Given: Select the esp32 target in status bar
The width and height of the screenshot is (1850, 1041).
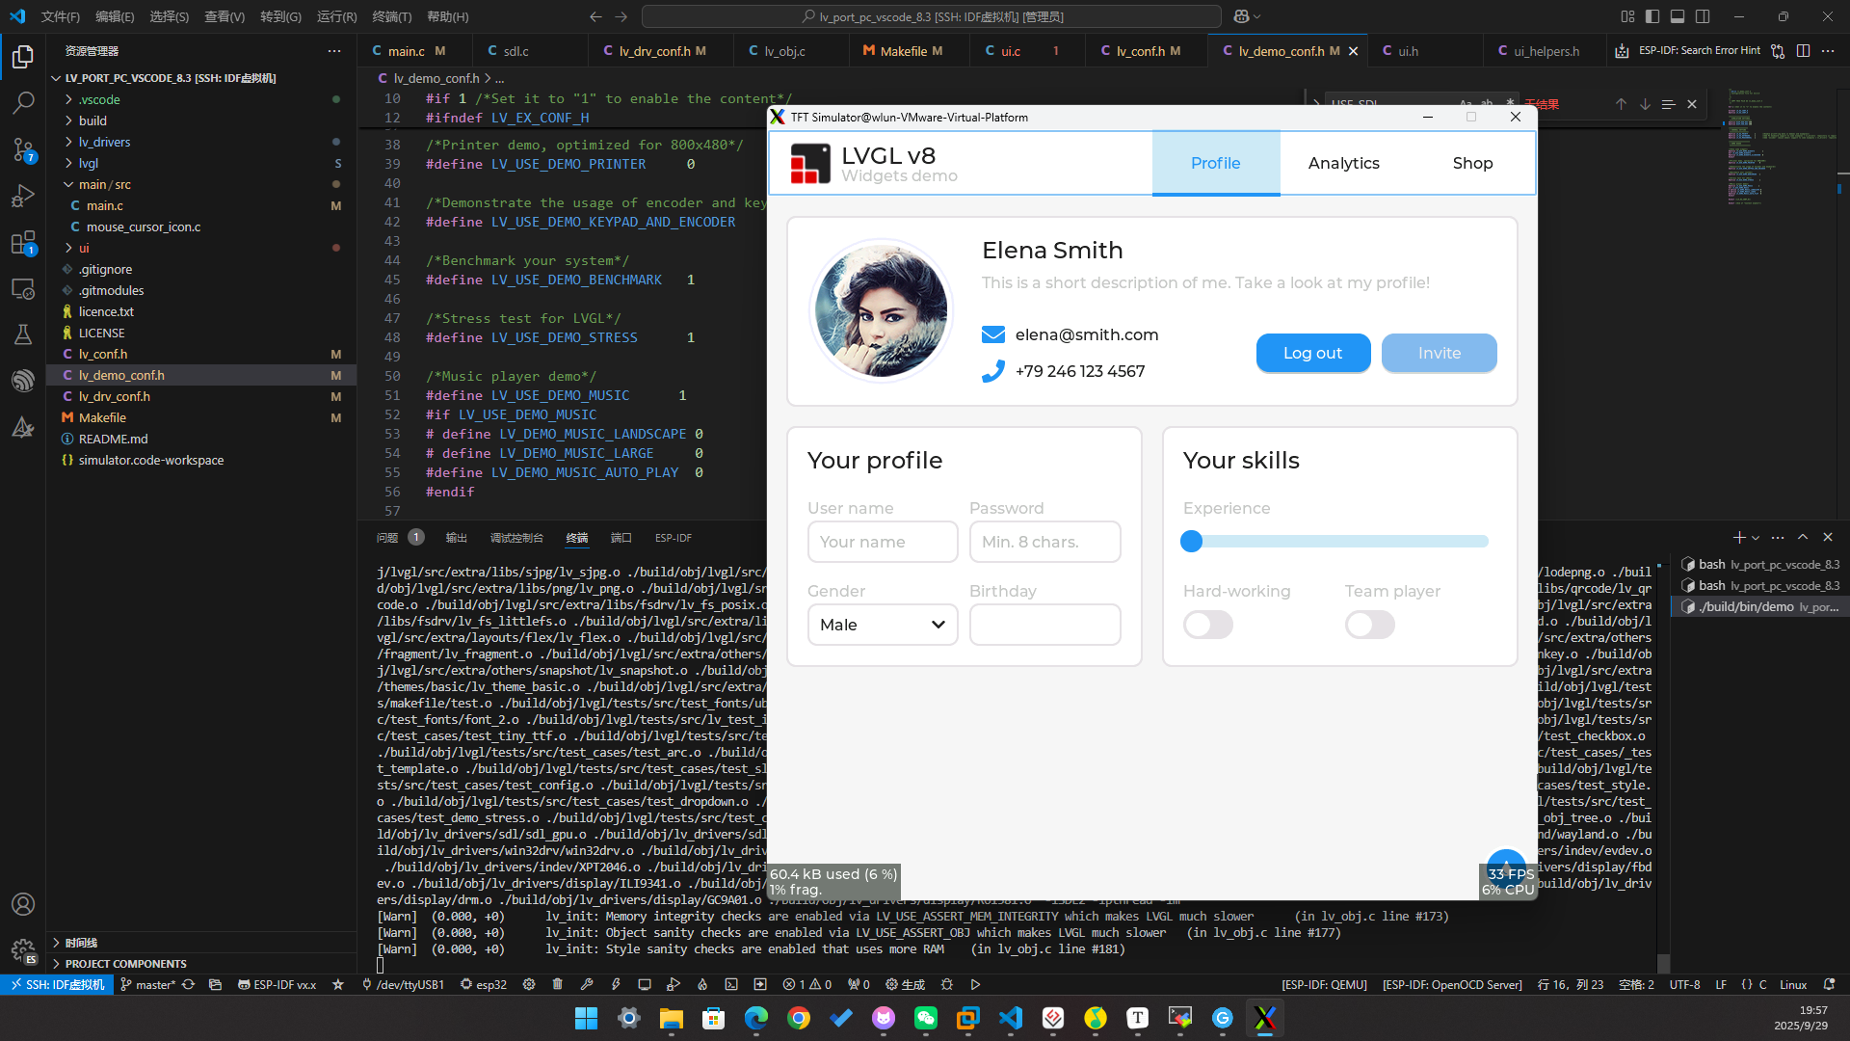Looking at the screenshot, I should pos(484,984).
